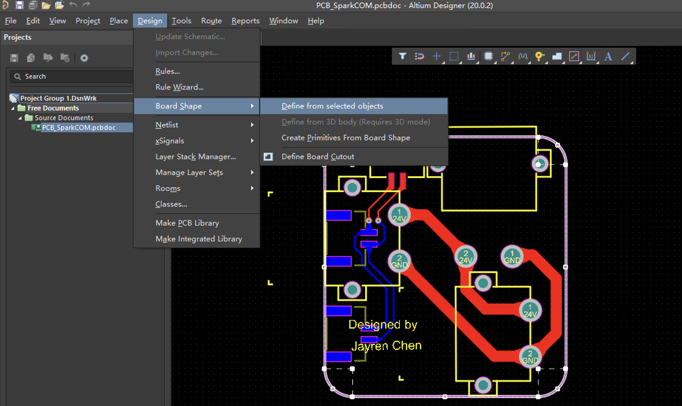
Task: Open Projects panel settings gear
Action: click(84, 58)
